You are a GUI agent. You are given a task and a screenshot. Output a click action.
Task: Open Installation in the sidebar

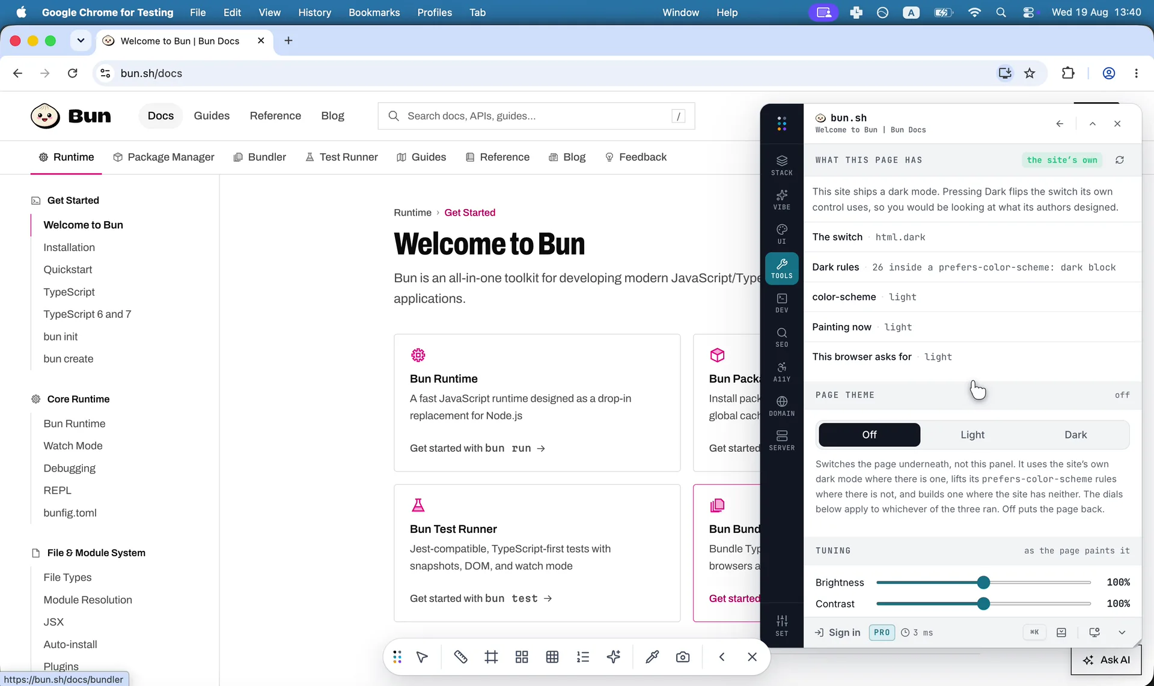point(69,247)
